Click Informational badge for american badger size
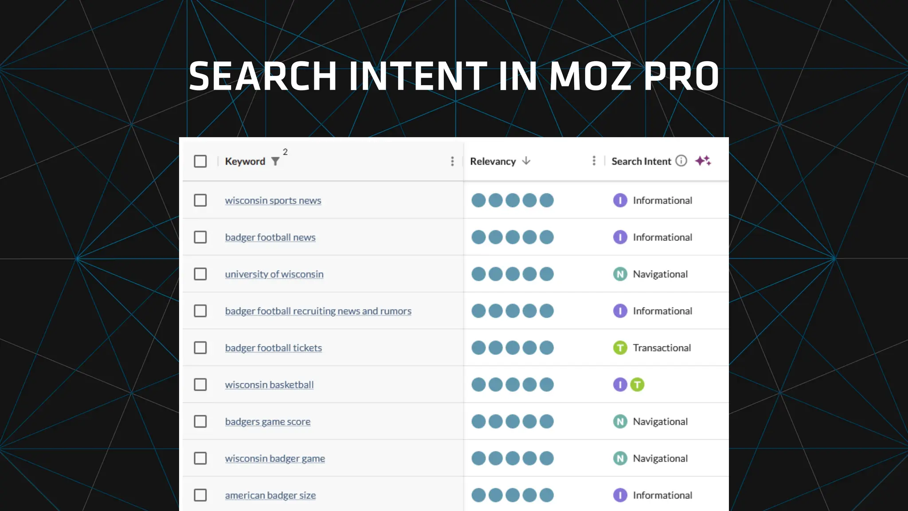This screenshot has height=511, width=908. click(620, 495)
